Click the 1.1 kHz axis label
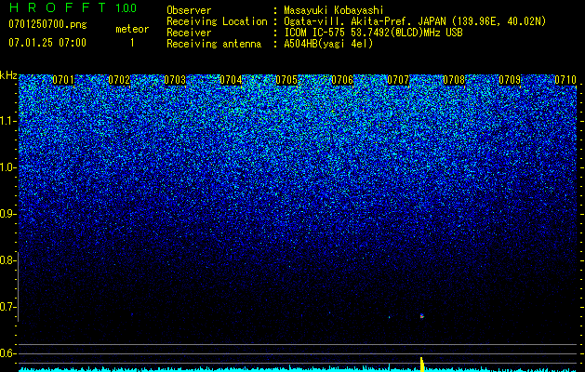Image resolution: width=585 pixels, height=372 pixels. click(7, 121)
